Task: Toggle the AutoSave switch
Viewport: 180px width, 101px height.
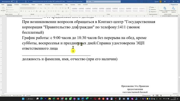Action: click(13, 2)
